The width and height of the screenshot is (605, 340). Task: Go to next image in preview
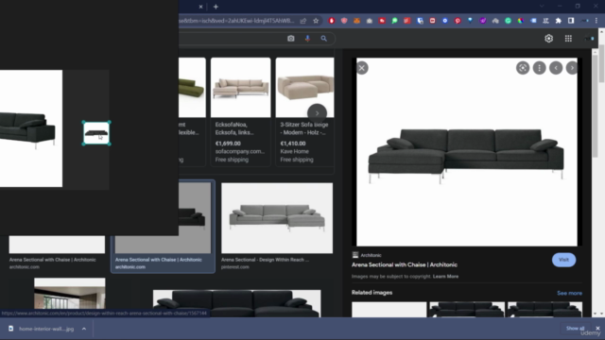pyautogui.click(x=572, y=68)
